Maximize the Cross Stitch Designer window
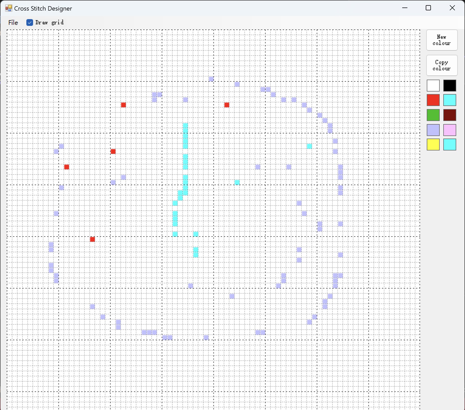Image resolution: width=465 pixels, height=410 pixels. coord(428,8)
